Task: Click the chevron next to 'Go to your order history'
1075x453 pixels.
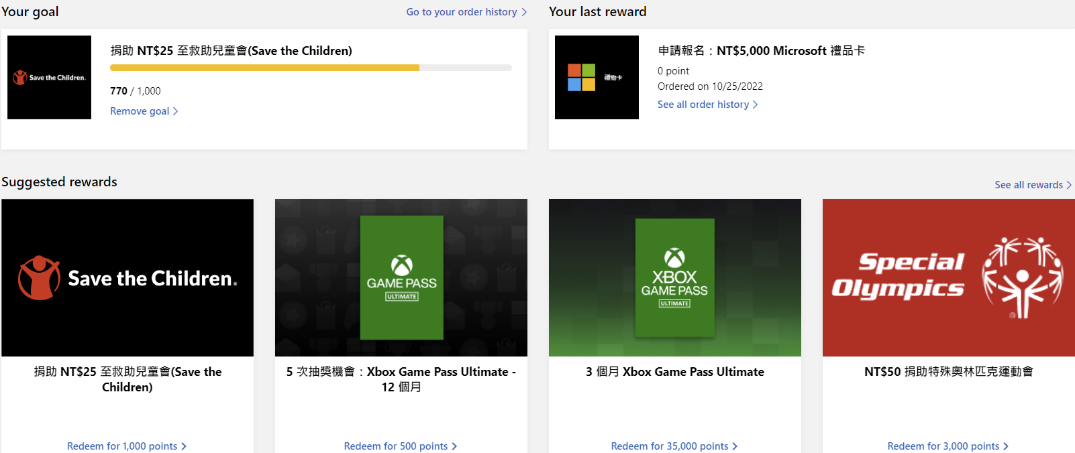Action: 524,12
